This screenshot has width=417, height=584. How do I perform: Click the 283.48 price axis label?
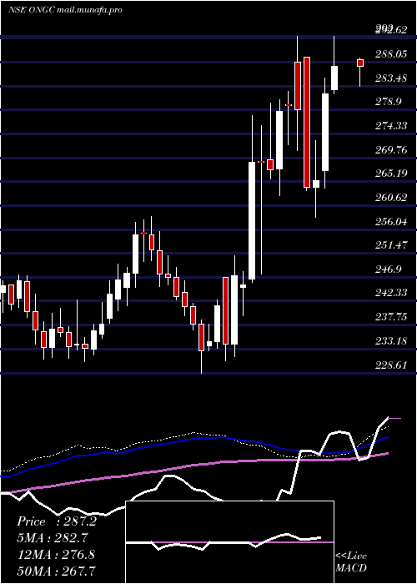pyautogui.click(x=391, y=78)
